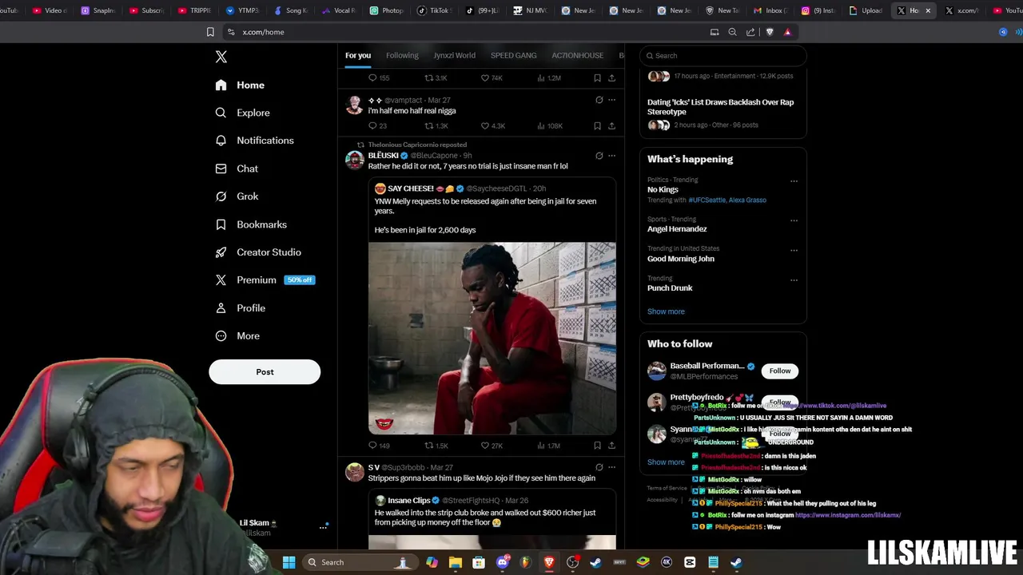The width and height of the screenshot is (1023, 575).
Task: Open the options menu for Good Morning John
Action: pos(794,250)
